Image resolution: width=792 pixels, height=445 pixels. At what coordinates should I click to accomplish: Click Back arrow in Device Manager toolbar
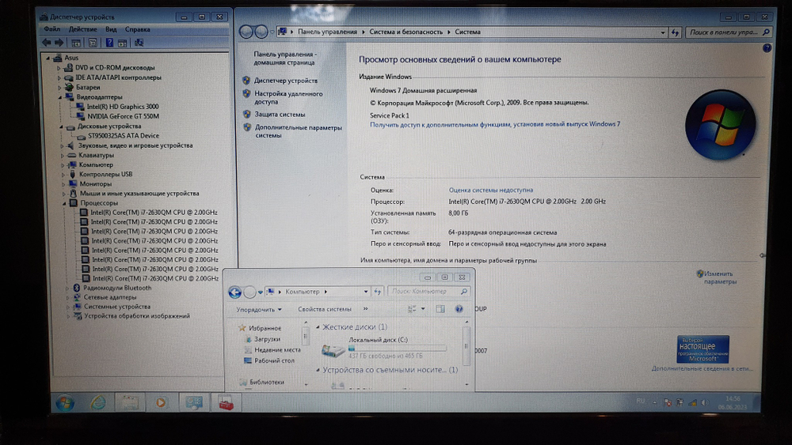(x=47, y=43)
